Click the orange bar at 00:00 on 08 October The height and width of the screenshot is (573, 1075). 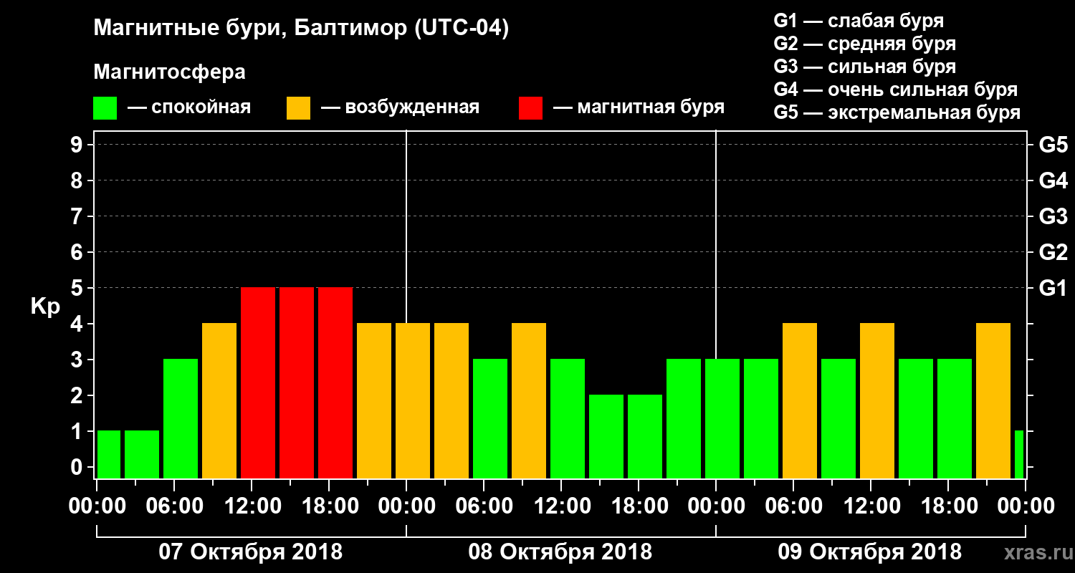(x=413, y=400)
